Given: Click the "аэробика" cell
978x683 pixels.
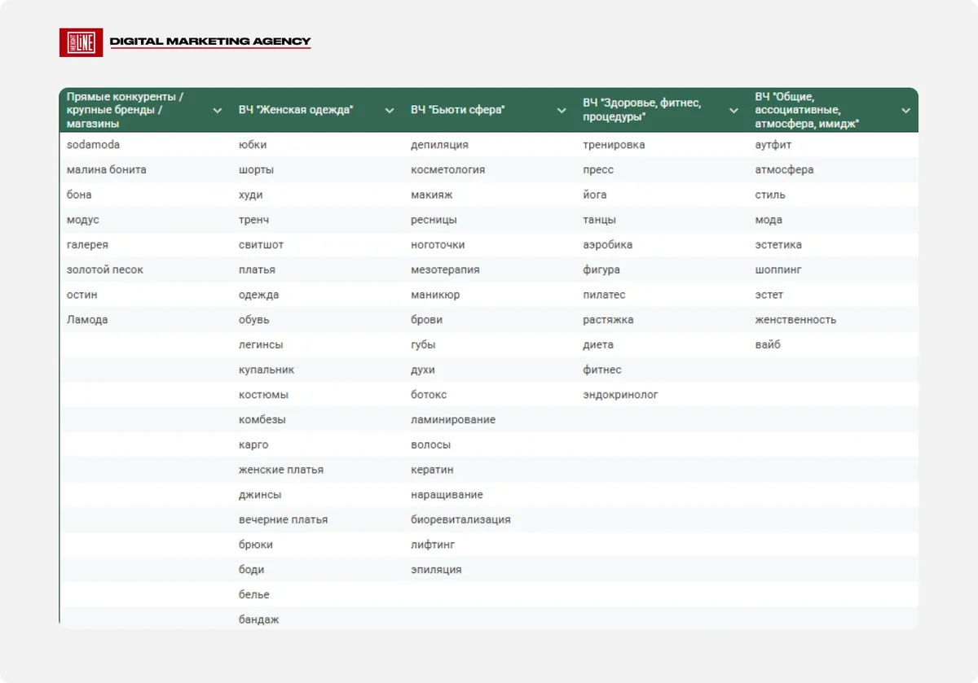Looking at the screenshot, I should pos(660,245).
